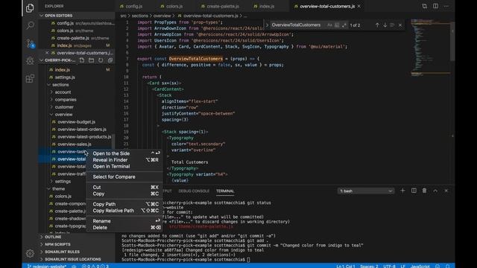This screenshot has width=477, height=268.
Task: Switch to the DEBUG CONSOLE panel tab
Action: (194, 191)
